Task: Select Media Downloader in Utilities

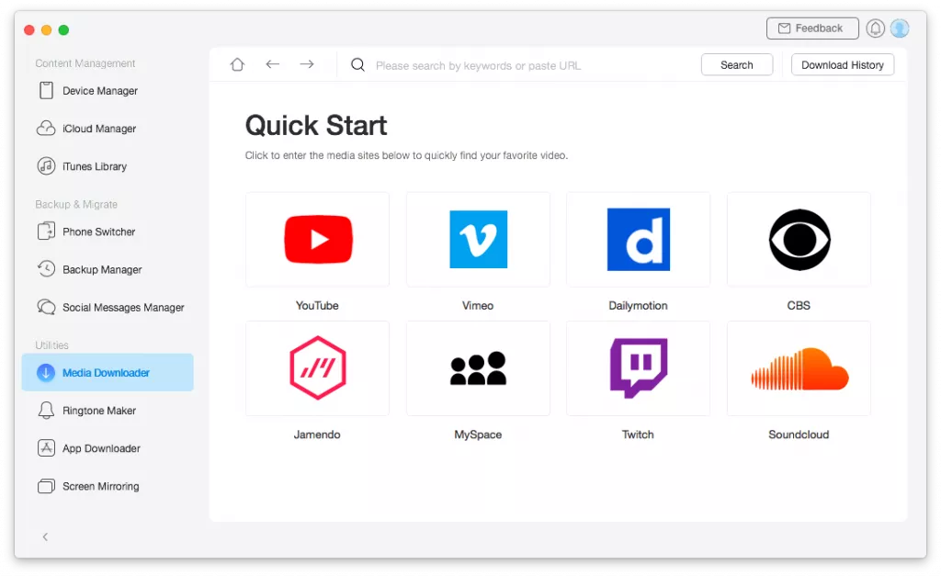Action: coord(108,373)
